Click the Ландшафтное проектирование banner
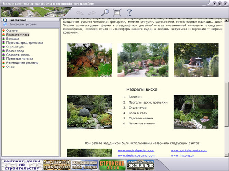Viewport: 229px width, 171px height. pos(57,165)
